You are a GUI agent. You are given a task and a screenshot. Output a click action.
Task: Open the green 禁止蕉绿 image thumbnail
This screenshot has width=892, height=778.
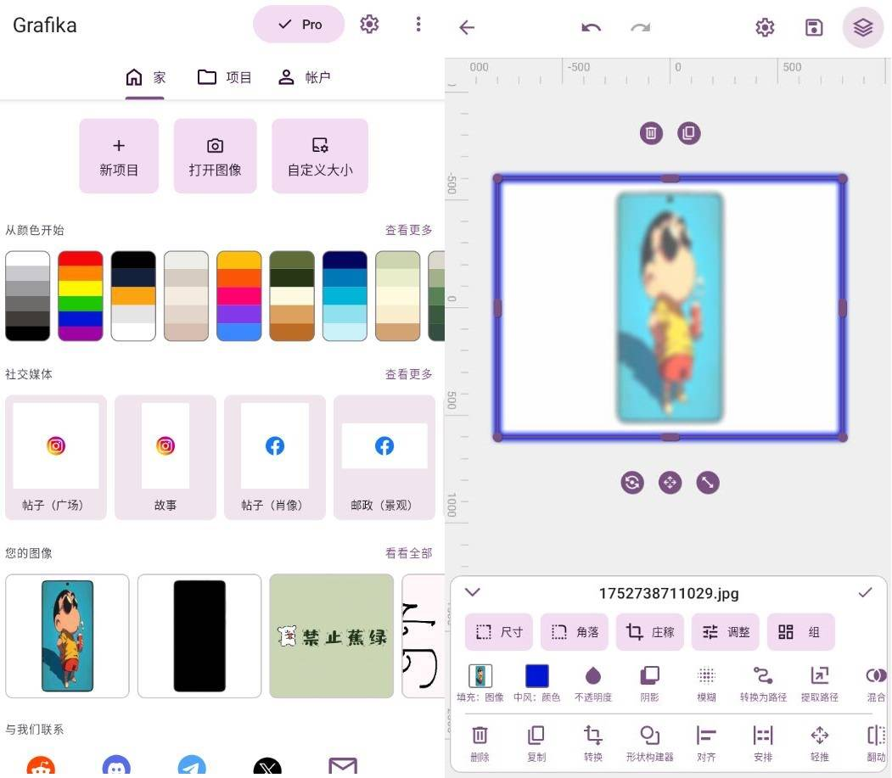click(331, 635)
